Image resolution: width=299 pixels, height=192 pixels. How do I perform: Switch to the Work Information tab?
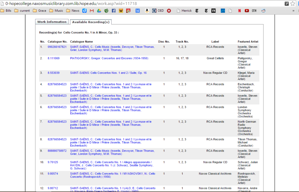52,22
